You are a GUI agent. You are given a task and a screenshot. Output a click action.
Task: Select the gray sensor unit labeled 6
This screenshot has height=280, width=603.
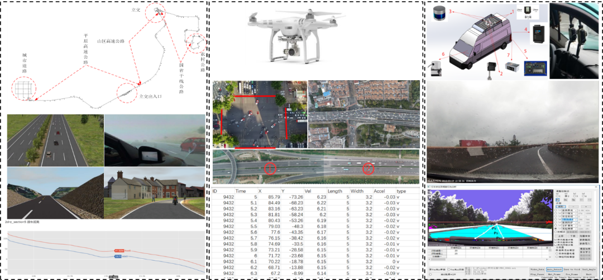pos(435,70)
